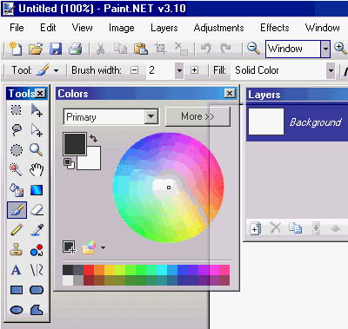This screenshot has width=348, height=329.
Task: Open the zoom Window dropdown arrow
Action: point(325,49)
